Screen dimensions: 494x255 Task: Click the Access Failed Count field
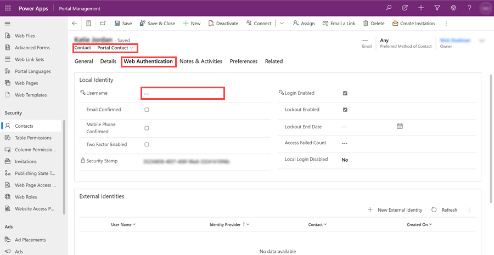tap(408, 143)
